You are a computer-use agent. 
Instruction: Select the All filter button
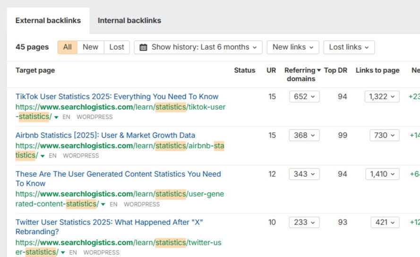click(68, 47)
